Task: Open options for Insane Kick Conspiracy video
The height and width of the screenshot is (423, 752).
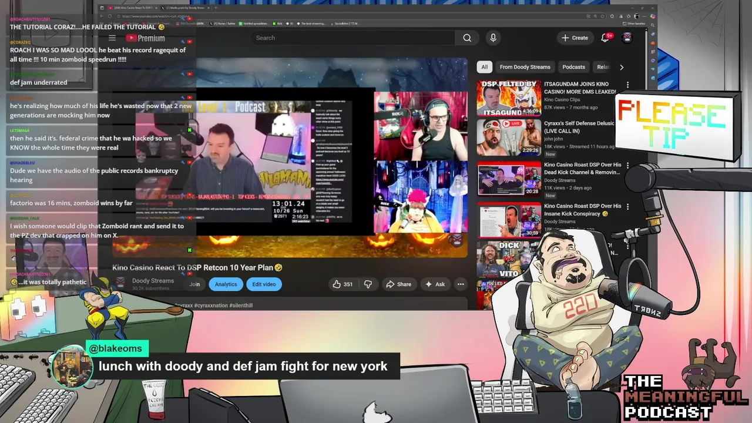Action: [627, 207]
